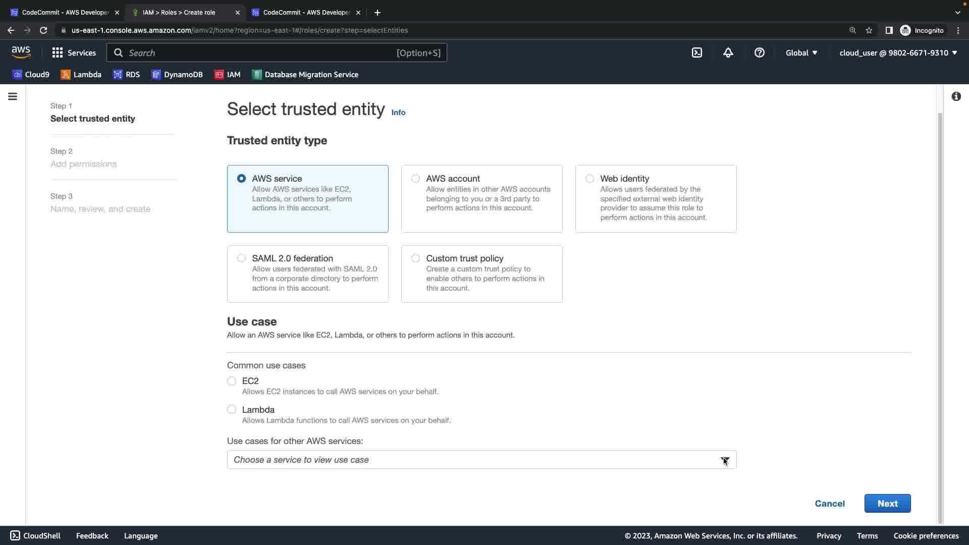The height and width of the screenshot is (545, 969).
Task: Click the Next button
Action: 887,504
